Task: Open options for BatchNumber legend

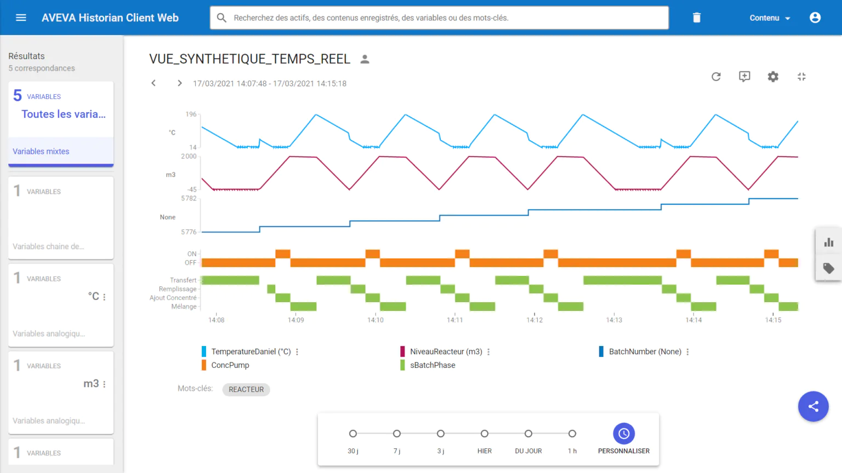Action: coord(687,352)
